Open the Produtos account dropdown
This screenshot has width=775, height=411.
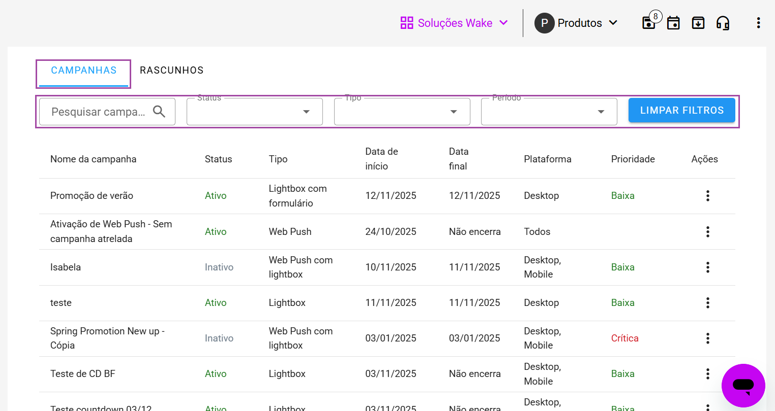pos(576,23)
